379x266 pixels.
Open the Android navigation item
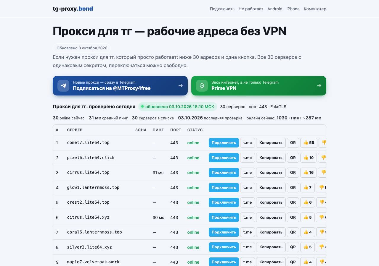275,9
